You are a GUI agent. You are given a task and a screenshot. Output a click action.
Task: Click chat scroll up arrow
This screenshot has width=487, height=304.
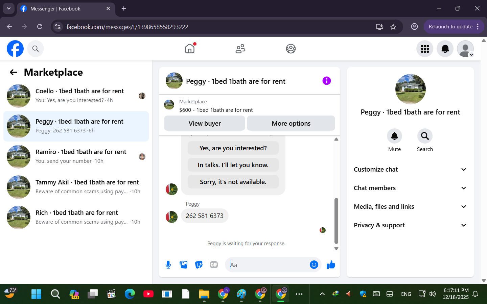click(336, 139)
